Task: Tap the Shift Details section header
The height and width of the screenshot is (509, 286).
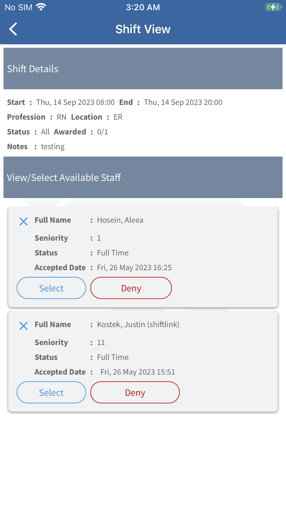Action: coord(143,69)
